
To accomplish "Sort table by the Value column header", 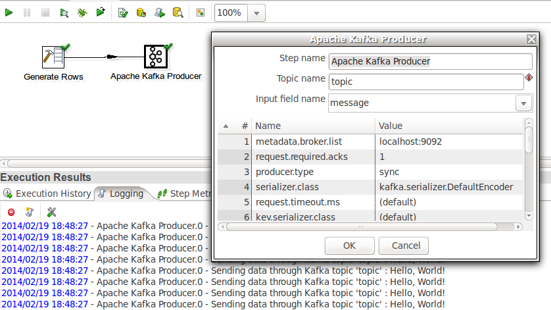I will (x=449, y=126).
